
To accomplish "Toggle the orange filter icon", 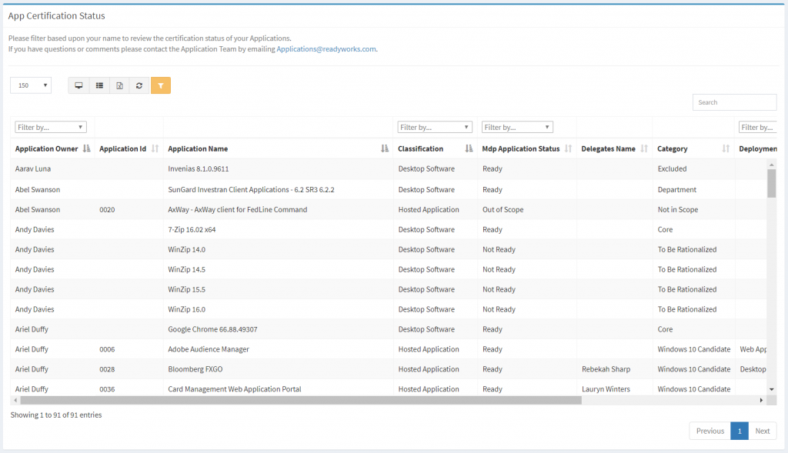I will tap(160, 85).
